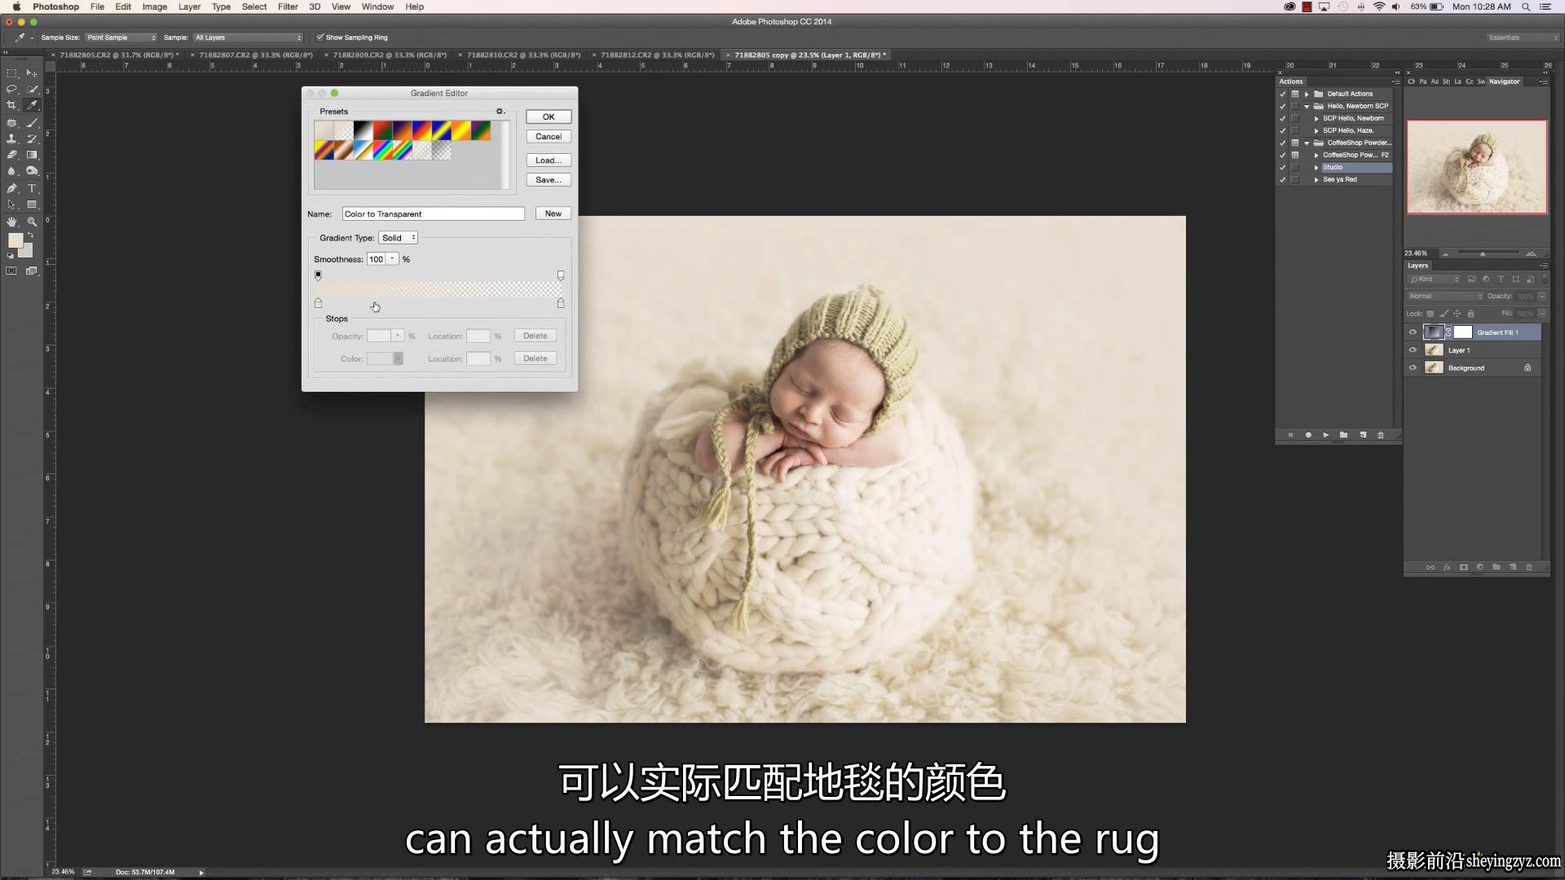The width and height of the screenshot is (1565, 880).
Task: Click Cancel in Gradient Editor
Action: 549,136
